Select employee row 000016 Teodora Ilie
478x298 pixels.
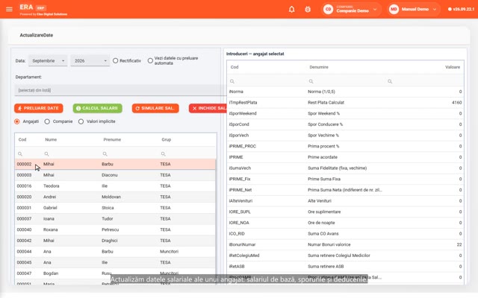click(115, 186)
